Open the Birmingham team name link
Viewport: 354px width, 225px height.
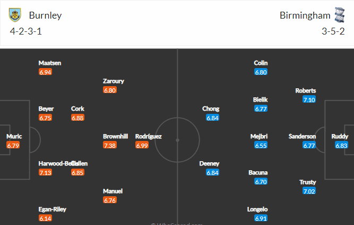pyautogui.click(x=305, y=15)
